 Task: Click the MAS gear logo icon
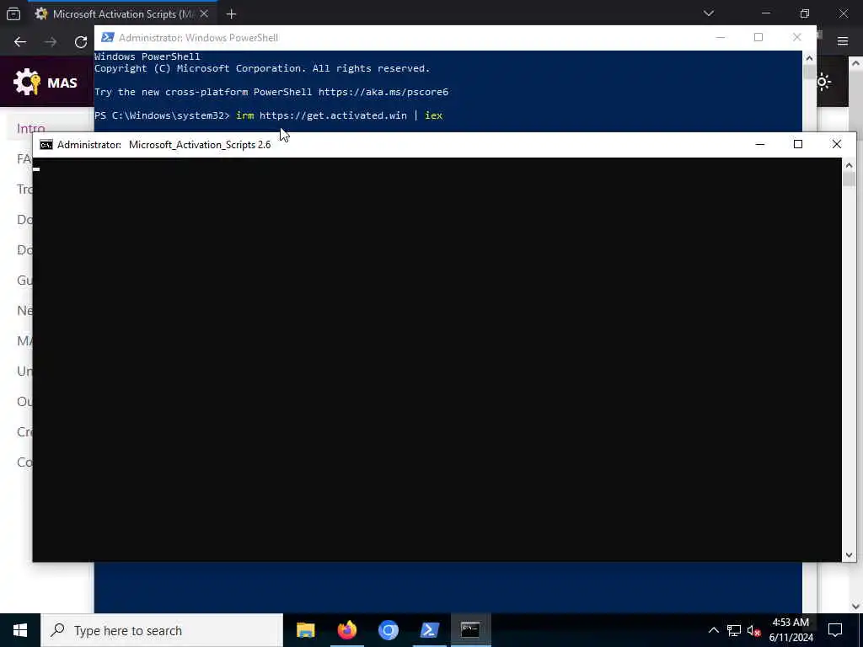click(x=27, y=83)
